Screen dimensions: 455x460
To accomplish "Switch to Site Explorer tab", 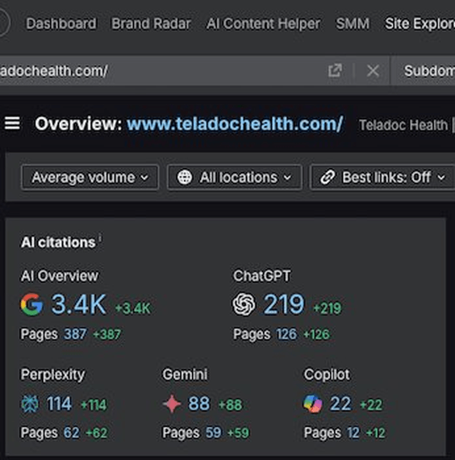I will coord(419,24).
